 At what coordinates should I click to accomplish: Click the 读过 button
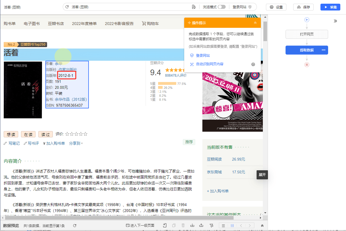(x=45, y=135)
